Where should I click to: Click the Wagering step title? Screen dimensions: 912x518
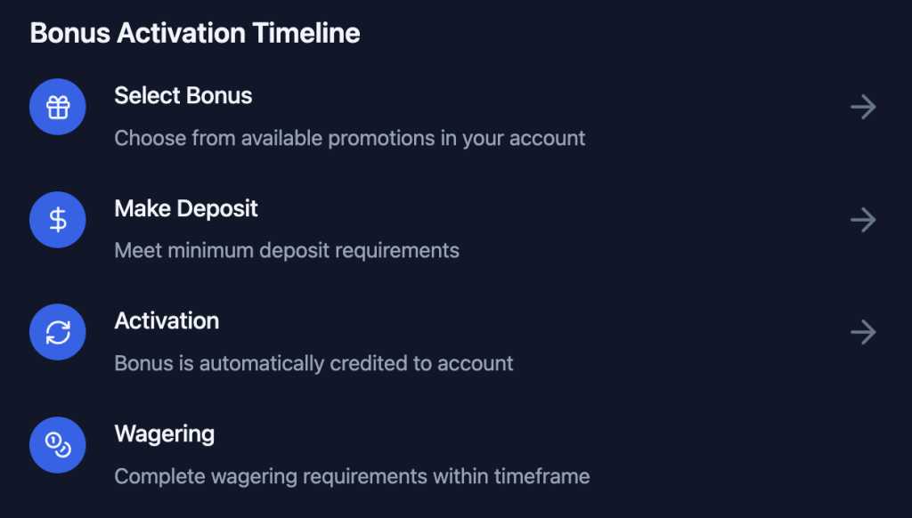tap(165, 434)
